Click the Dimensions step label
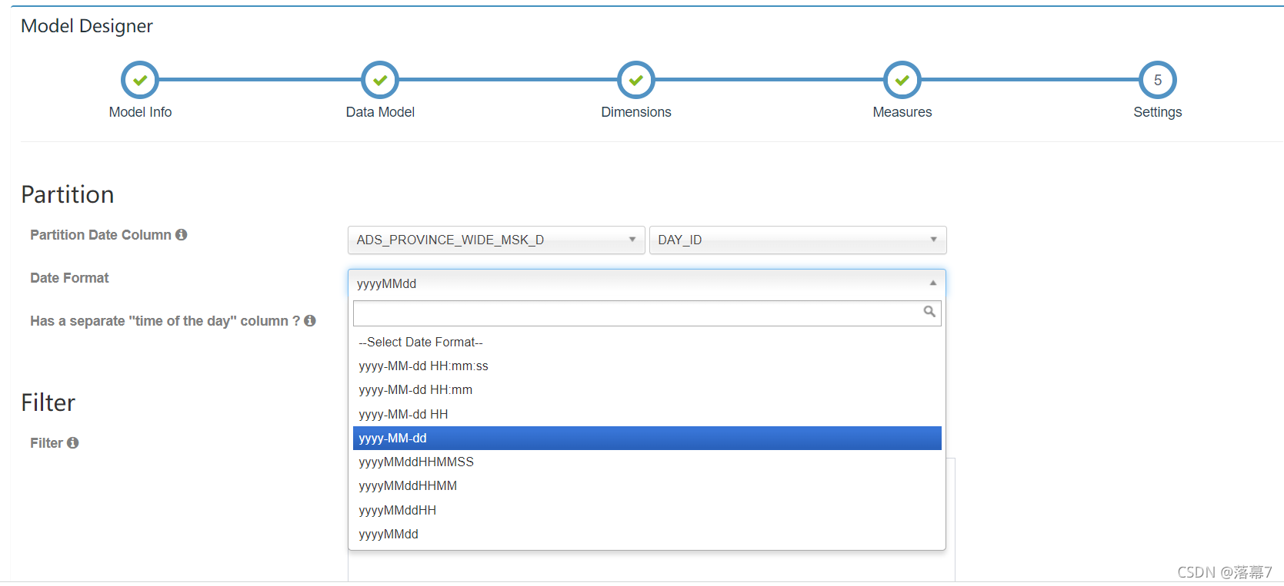 636,112
